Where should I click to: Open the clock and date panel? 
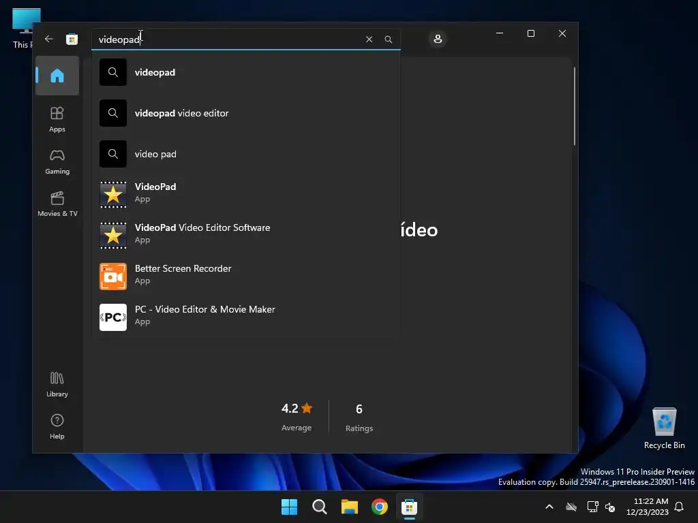click(x=648, y=507)
